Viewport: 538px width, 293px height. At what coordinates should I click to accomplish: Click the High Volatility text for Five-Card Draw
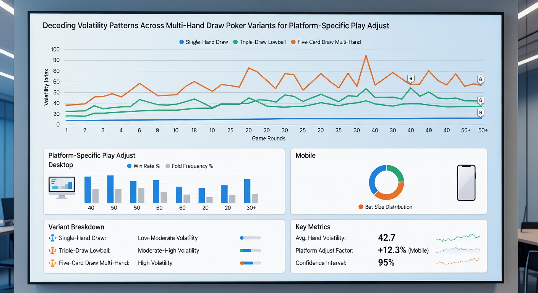(x=155, y=263)
